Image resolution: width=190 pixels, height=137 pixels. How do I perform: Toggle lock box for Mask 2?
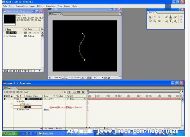pyautogui.click(x=11, y=107)
